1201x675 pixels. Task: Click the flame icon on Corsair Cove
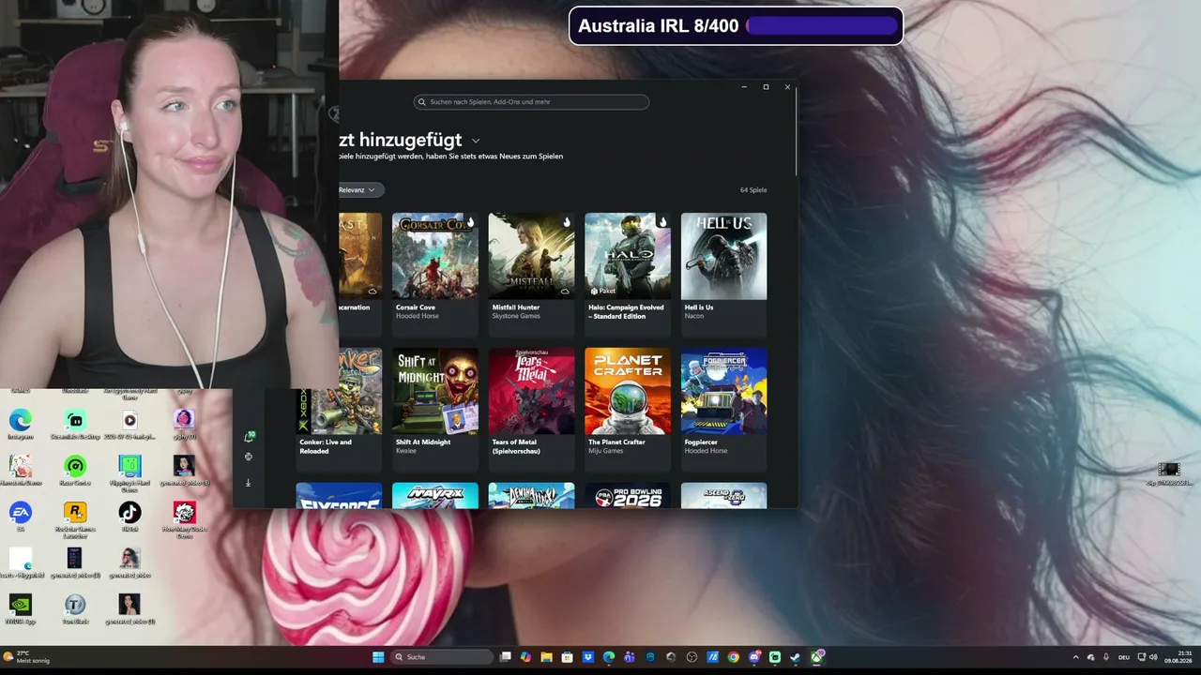point(470,222)
